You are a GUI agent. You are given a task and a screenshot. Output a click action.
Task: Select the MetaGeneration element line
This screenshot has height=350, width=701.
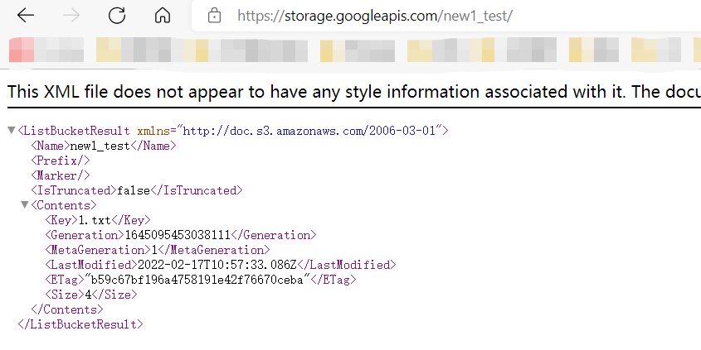pos(158,250)
